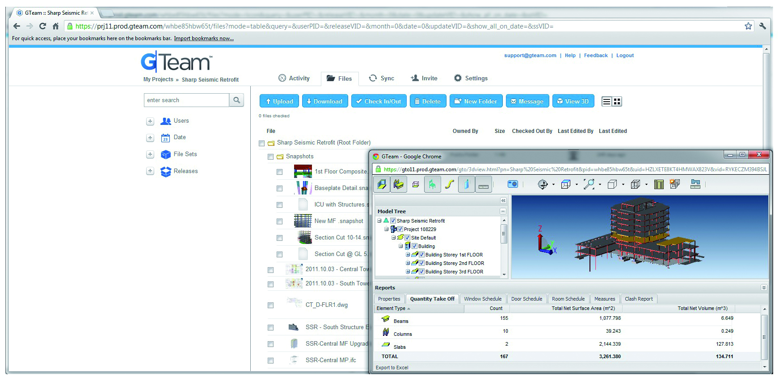779x380 pixels.
Task: Open the Settings tab
Action: point(471,78)
